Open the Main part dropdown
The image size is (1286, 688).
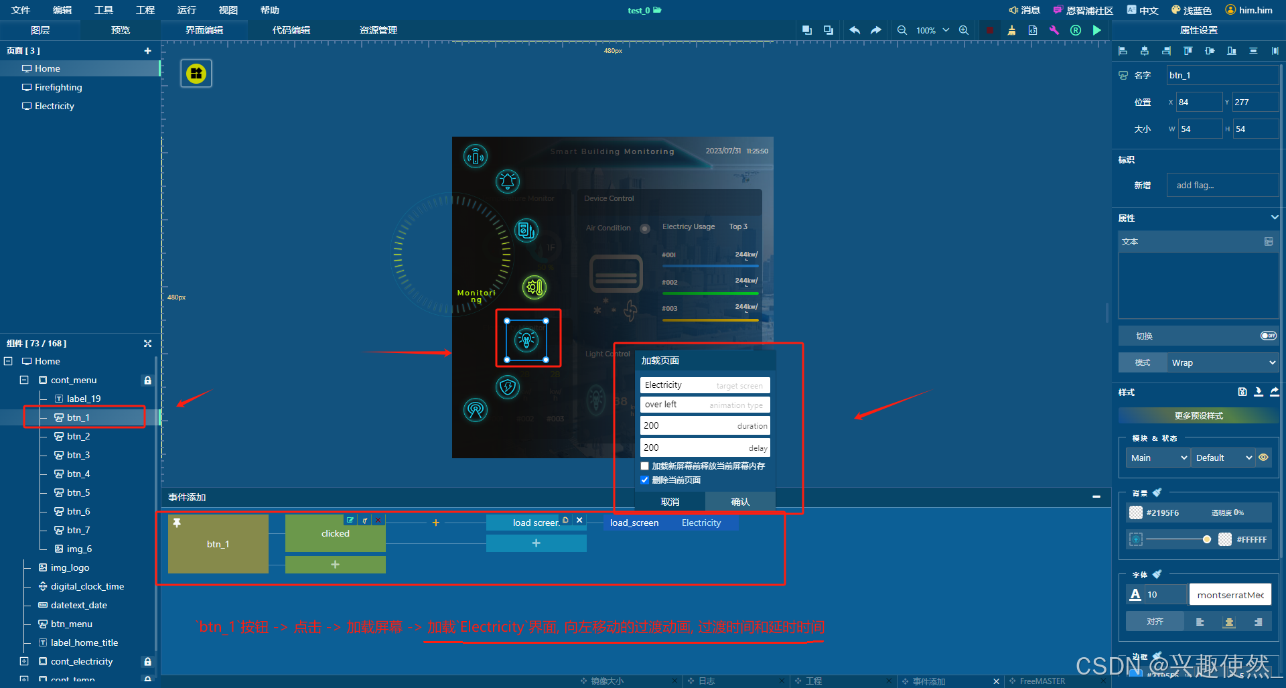coord(1158,458)
